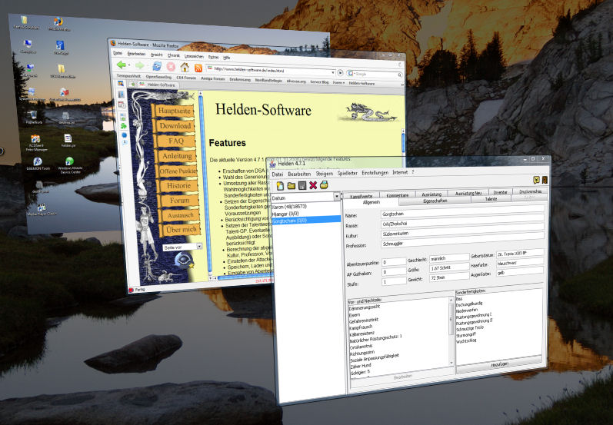Click the Hinzufügen button under Sonderfertigkeiten
The image size is (613, 425).
pyautogui.click(x=499, y=364)
